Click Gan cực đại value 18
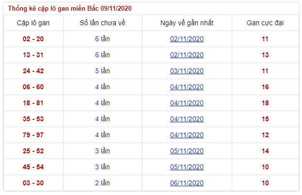This screenshot has width=302, height=195. pyautogui.click(x=265, y=103)
